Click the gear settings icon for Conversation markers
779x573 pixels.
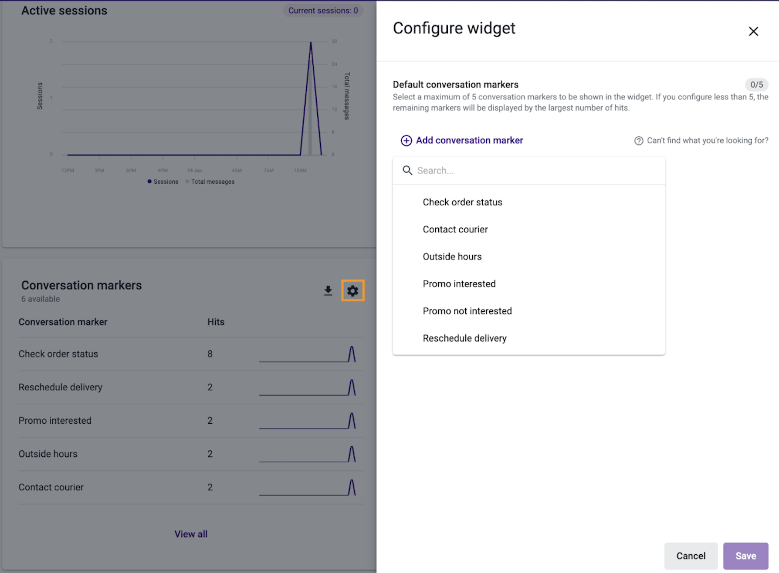pyautogui.click(x=352, y=290)
